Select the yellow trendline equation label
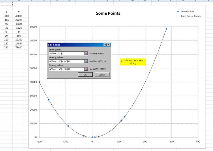Screen dimensions: 213x151 [x=133, y=62]
